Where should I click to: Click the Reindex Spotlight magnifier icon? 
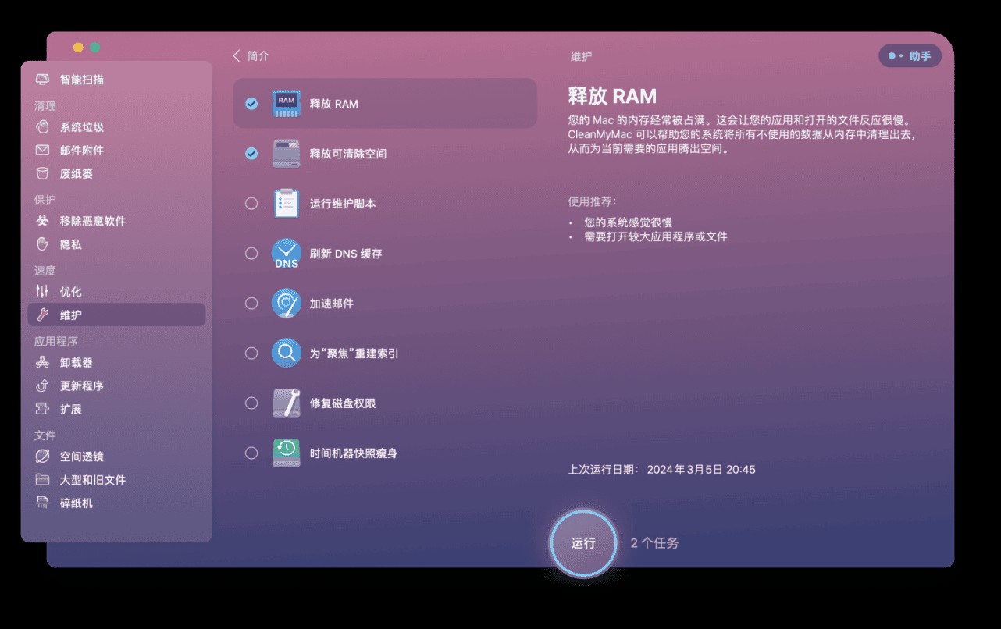[x=287, y=353]
